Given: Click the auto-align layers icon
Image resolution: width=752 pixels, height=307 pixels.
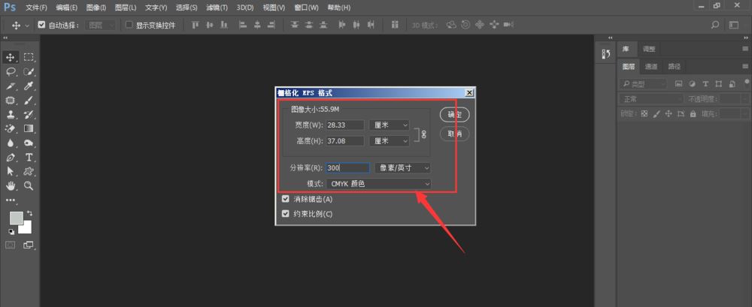Looking at the screenshot, I should 395,25.
